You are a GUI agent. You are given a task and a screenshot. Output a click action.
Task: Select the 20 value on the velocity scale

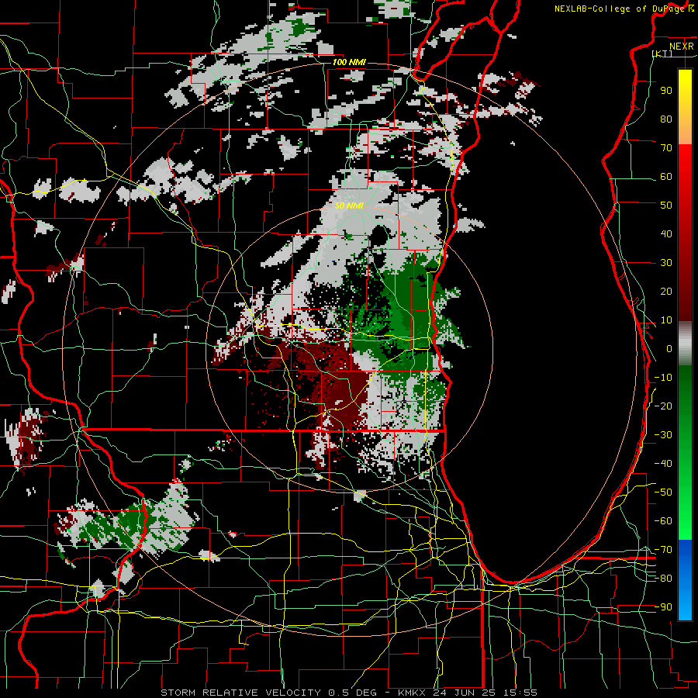(x=666, y=291)
